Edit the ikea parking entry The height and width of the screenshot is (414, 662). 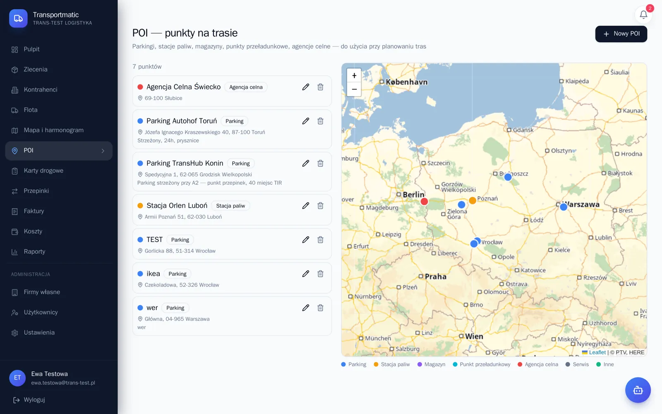(x=306, y=274)
